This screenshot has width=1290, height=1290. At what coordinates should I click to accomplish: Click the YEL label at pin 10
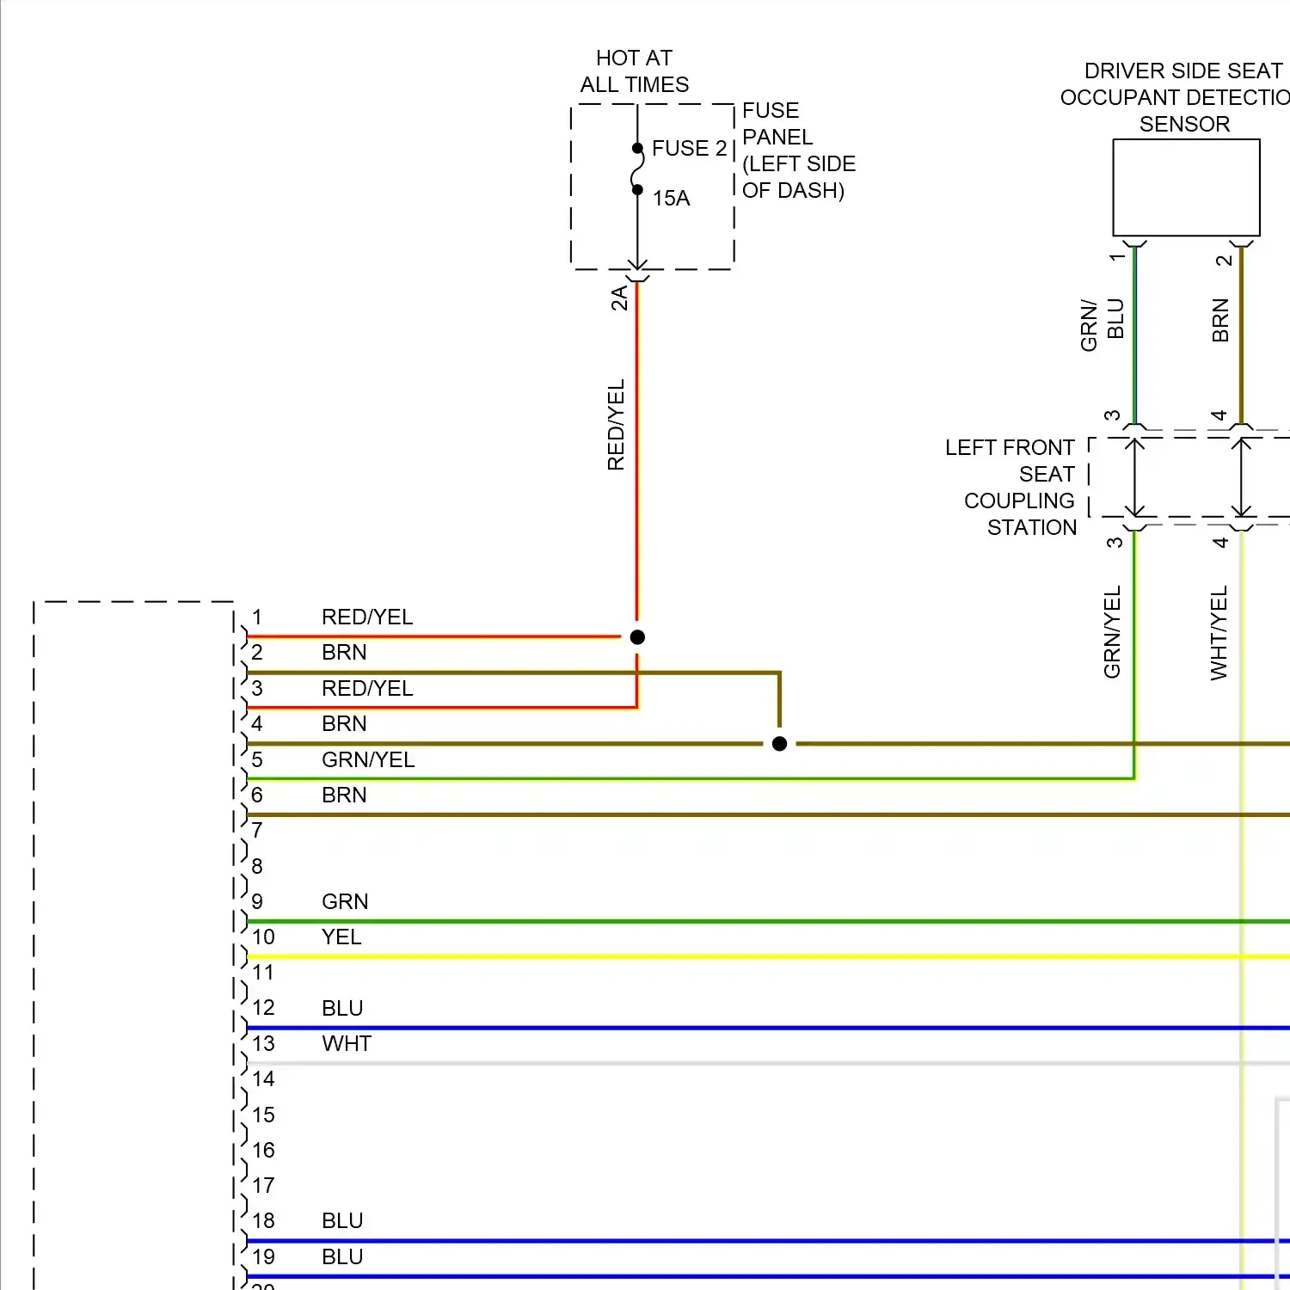click(341, 937)
